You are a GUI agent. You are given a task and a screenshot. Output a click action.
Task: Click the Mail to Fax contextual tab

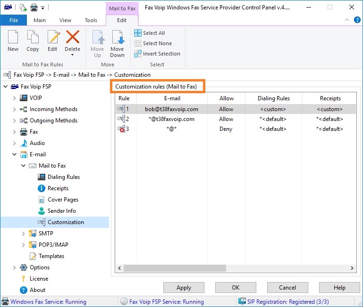coord(122,8)
